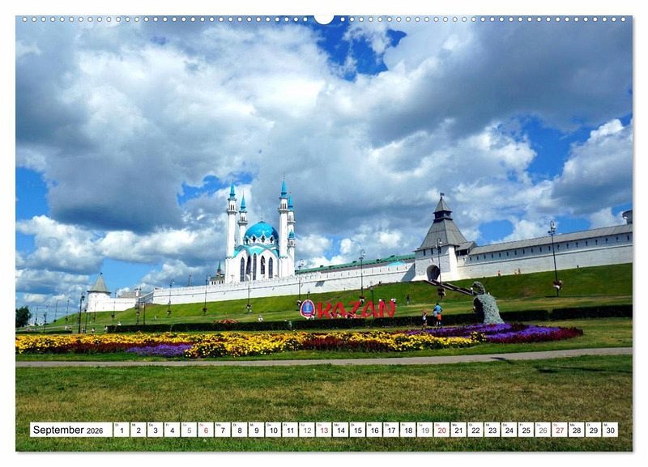Select red day 20 in the calendar strip
The width and height of the screenshot is (648, 467).
click(441, 430)
